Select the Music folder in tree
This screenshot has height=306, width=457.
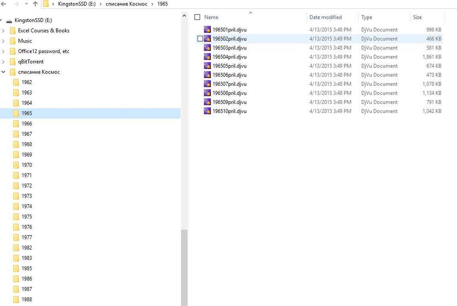(25, 41)
